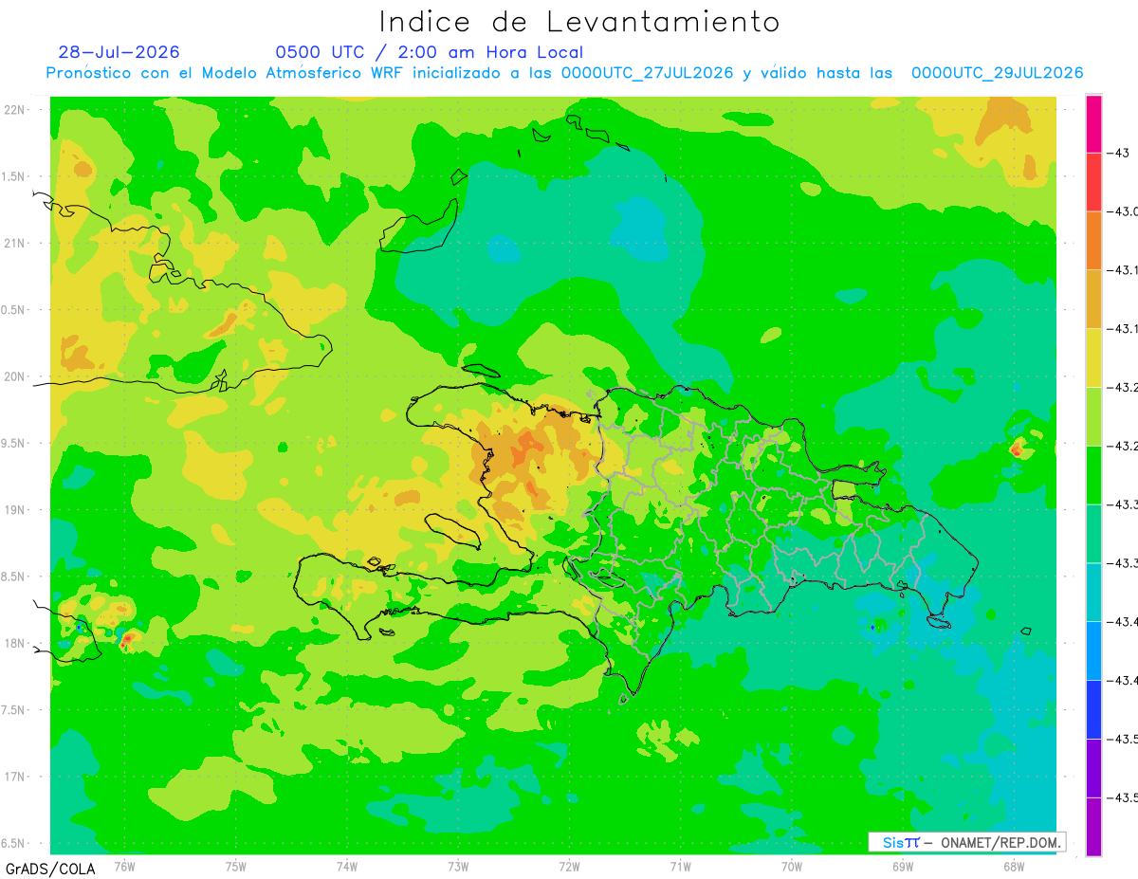The image size is (1138, 879).
Task: Click the '70W' longitude label
Action: 792,866
